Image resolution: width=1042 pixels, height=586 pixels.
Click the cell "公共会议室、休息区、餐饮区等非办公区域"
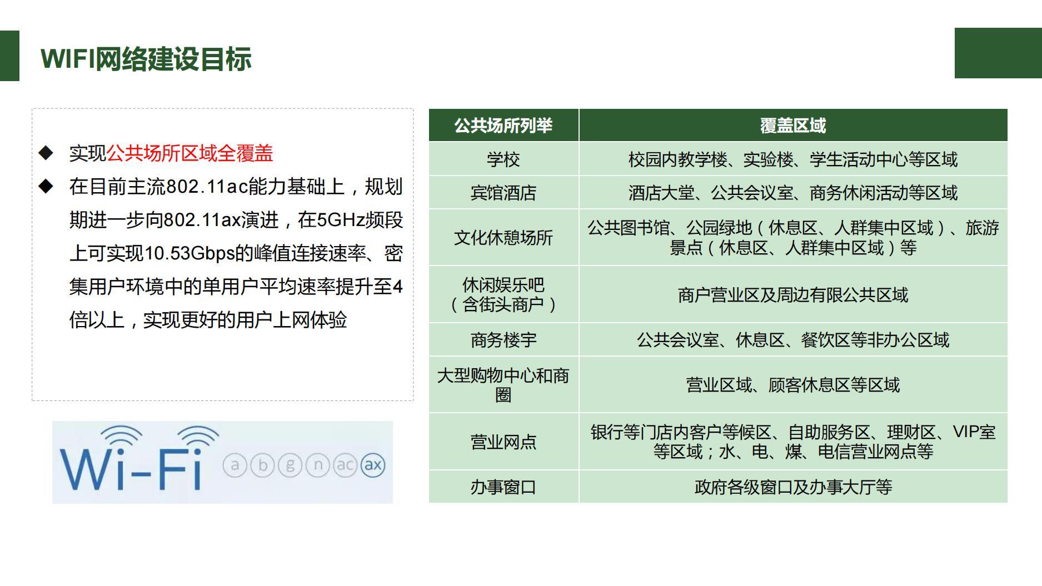(x=793, y=340)
